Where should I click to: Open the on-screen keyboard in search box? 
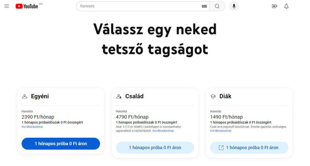coord(204,6)
